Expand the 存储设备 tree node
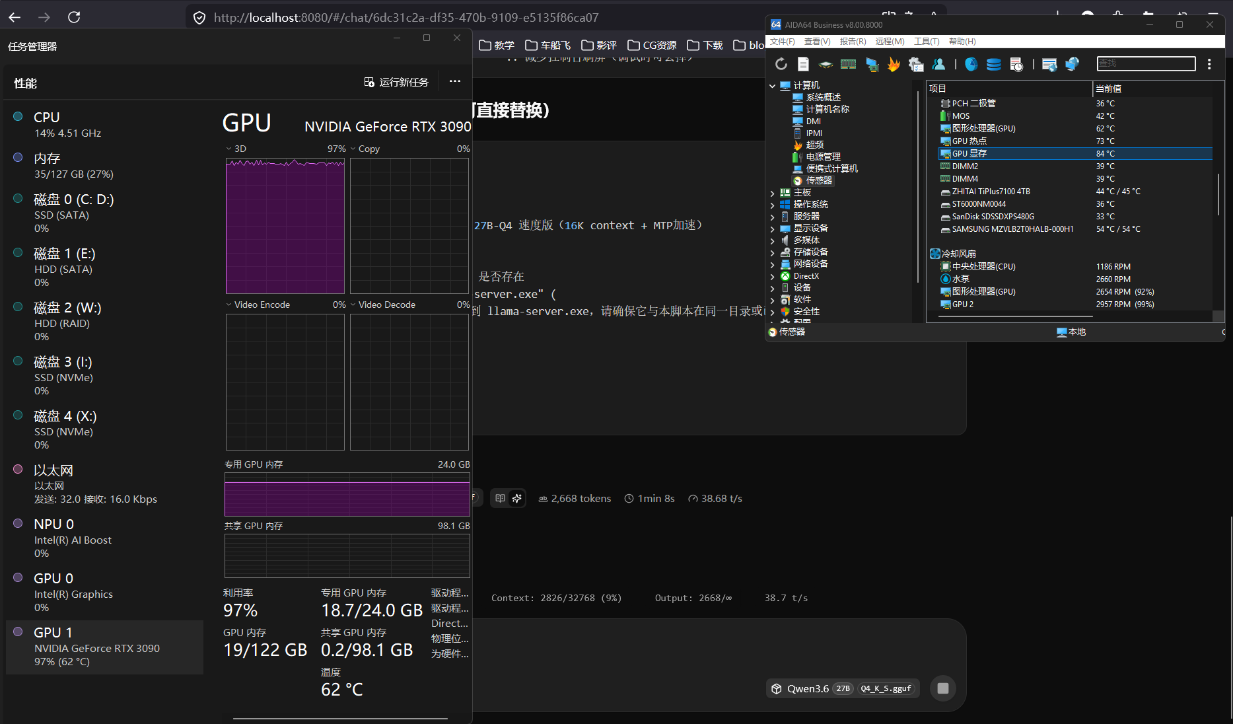Screen dimensions: 1233x724 [772, 252]
